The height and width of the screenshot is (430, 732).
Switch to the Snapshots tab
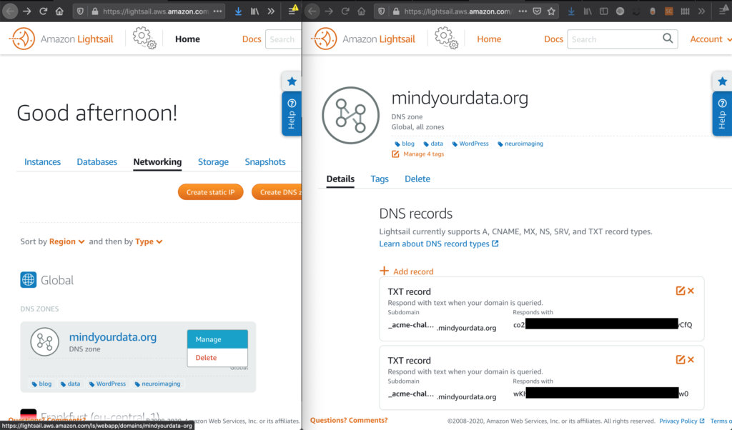265,162
